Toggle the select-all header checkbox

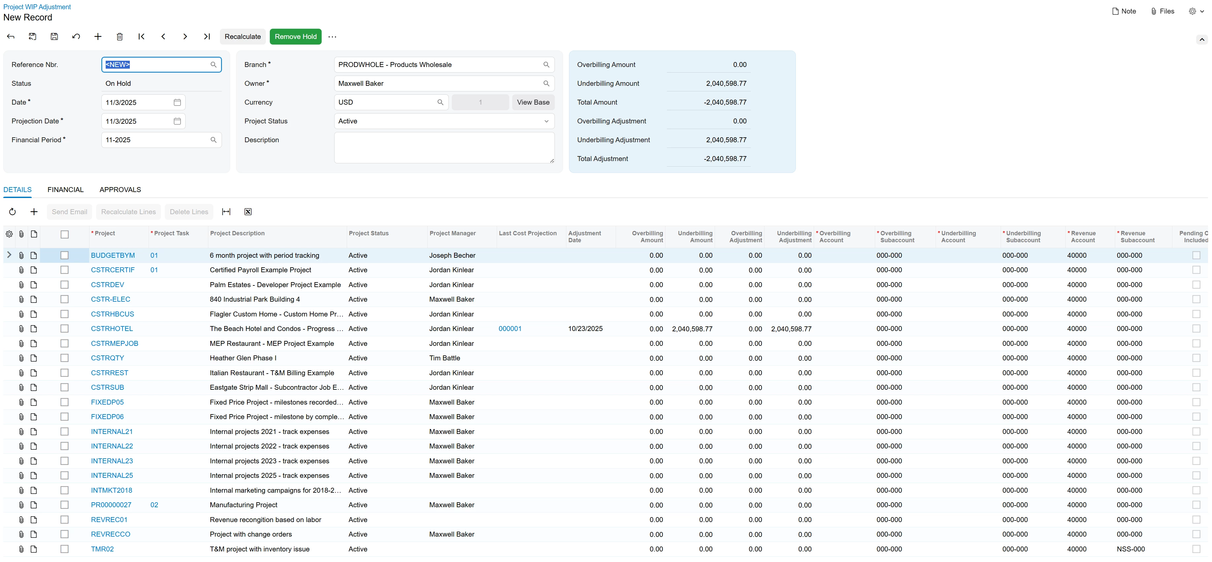(64, 234)
